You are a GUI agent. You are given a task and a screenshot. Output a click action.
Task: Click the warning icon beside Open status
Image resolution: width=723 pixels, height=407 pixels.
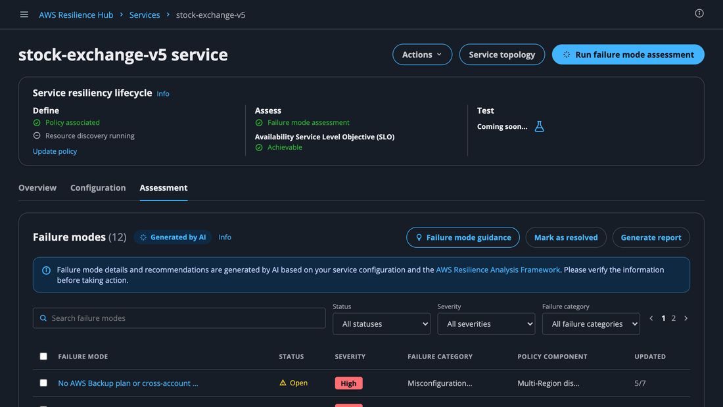(283, 383)
